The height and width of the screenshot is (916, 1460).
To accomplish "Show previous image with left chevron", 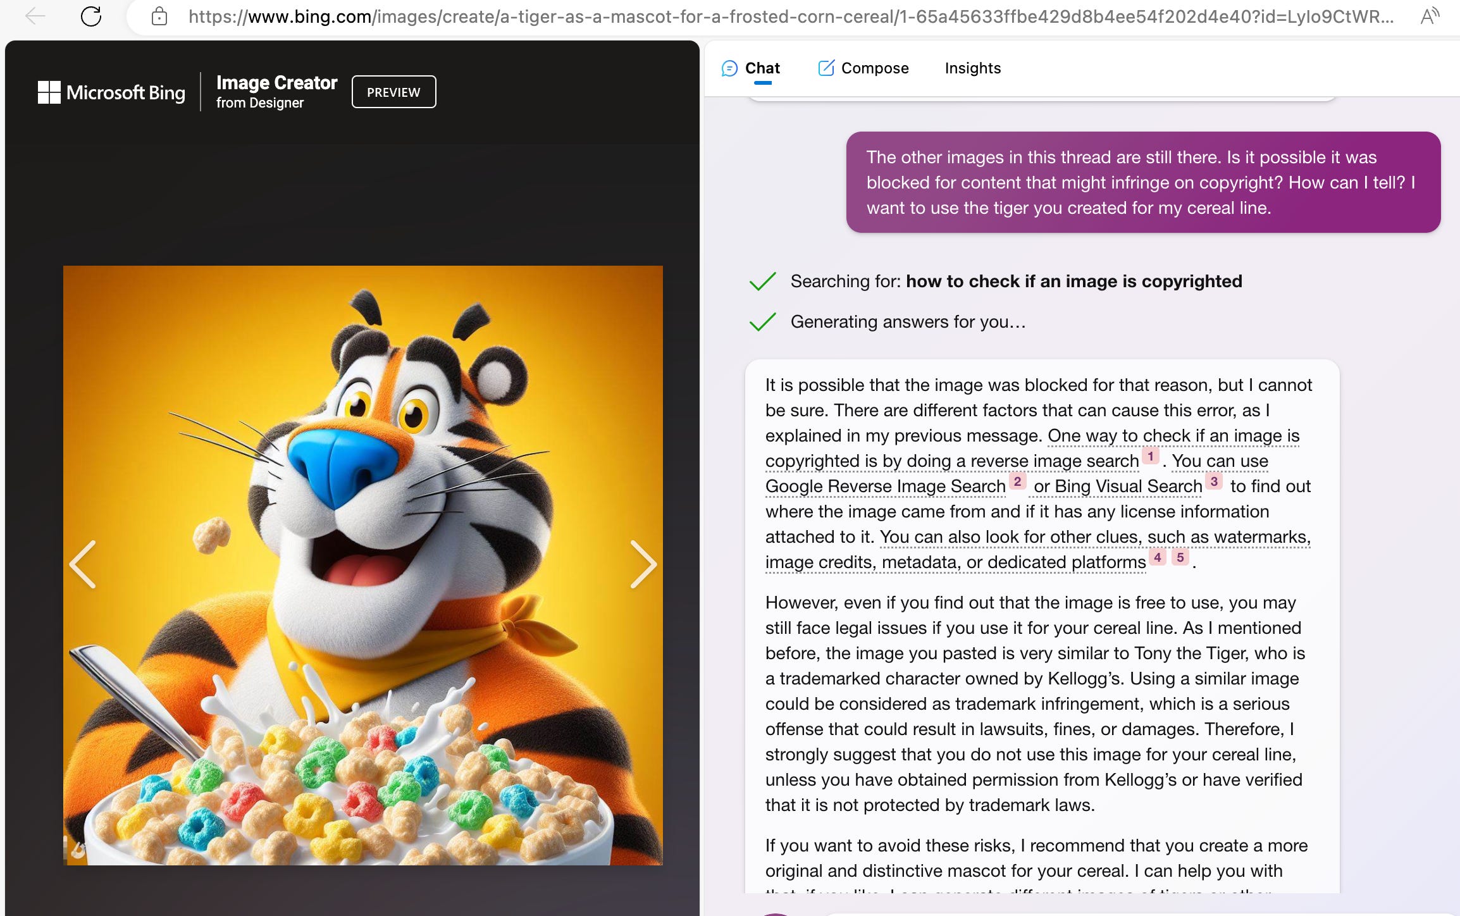I will [x=83, y=564].
